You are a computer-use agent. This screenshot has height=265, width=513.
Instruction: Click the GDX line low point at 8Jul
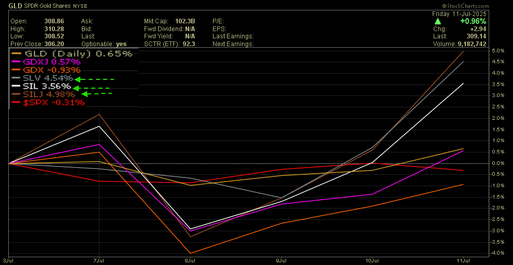pyautogui.click(x=190, y=253)
